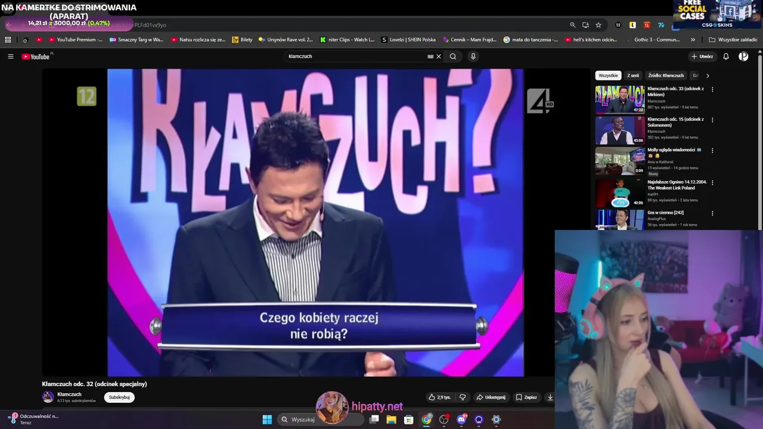Viewport: 763px width, 429px height.
Task: Open Microsoft Store from the taskbar
Action: click(x=409, y=419)
